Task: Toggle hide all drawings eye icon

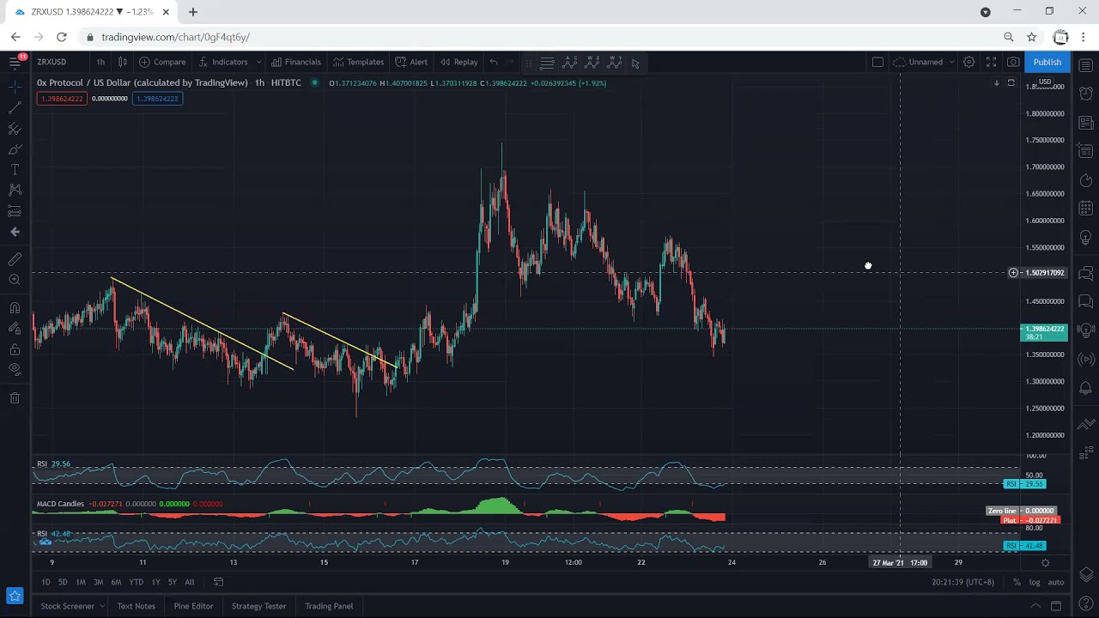Action: point(15,370)
